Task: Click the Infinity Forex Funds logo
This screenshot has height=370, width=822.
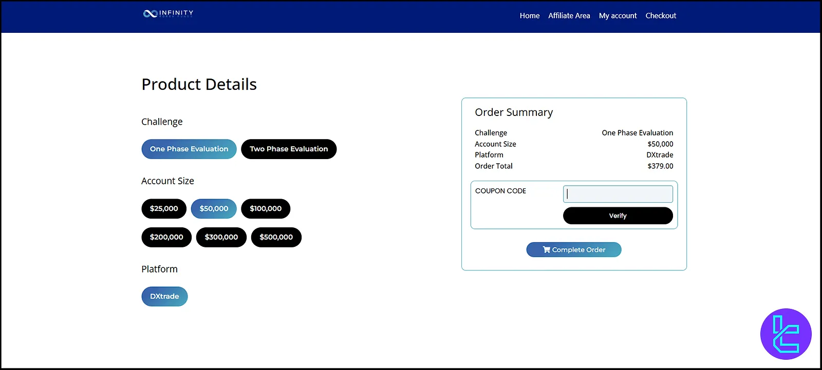Action: 168,13
